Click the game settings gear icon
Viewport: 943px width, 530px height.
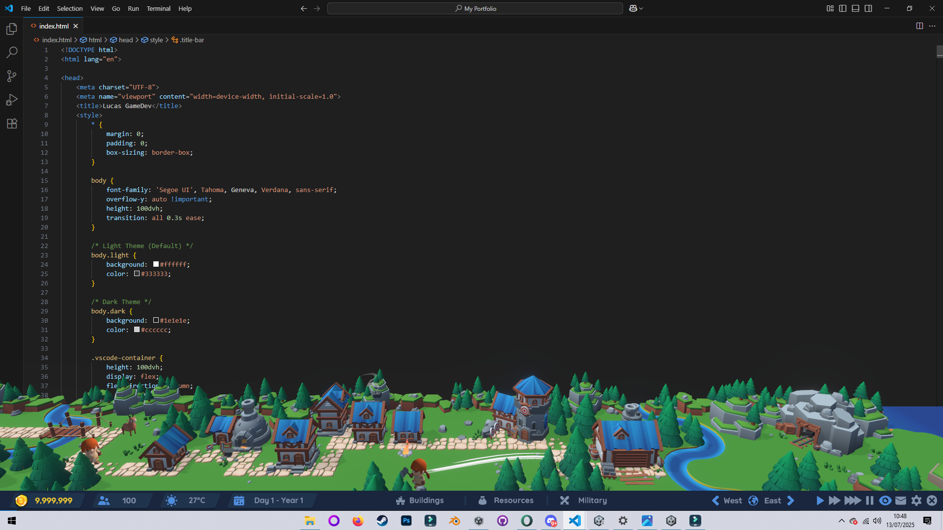(916, 501)
